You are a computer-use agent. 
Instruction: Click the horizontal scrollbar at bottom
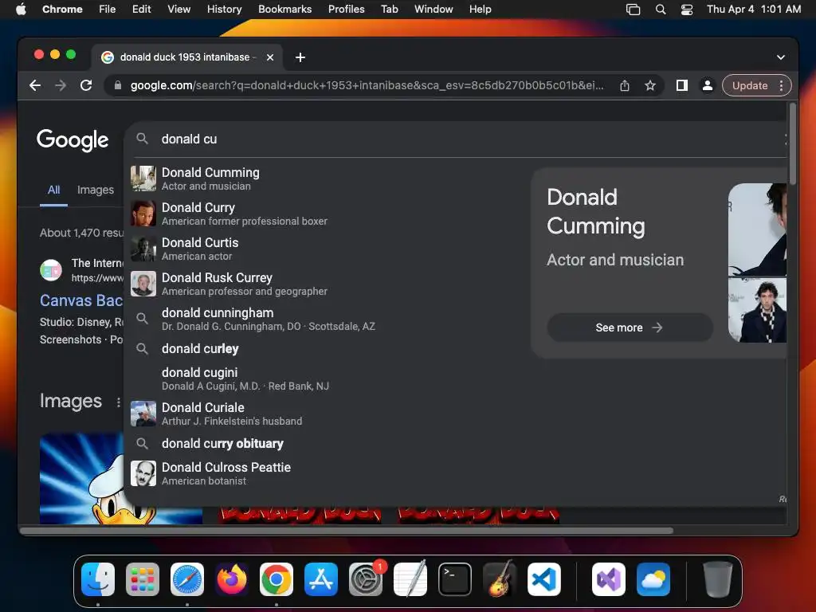point(347,531)
